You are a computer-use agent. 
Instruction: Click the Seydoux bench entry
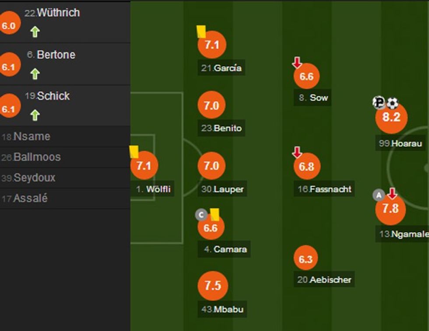point(34,178)
